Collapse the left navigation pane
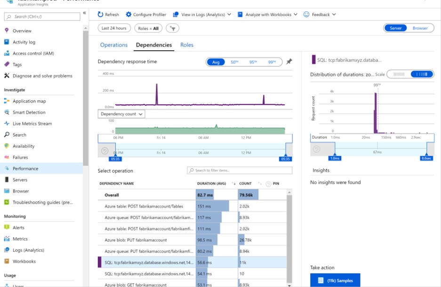The width and height of the screenshot is (441, 287). [x=85, y=13]
